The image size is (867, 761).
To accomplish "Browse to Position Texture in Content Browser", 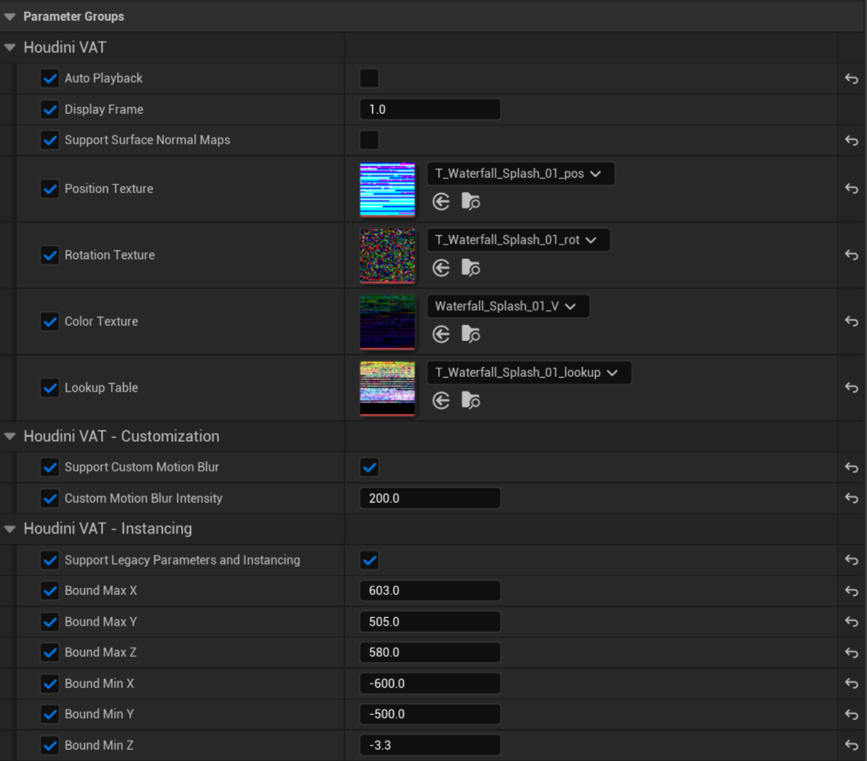I will click(x=471, y=202).
